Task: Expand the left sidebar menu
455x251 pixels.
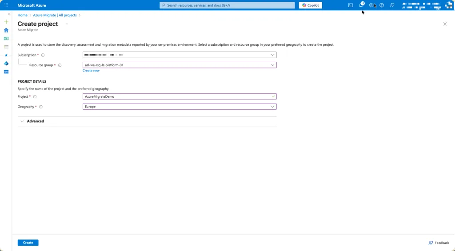Action: pyautogui.click(x=8, y=14)
